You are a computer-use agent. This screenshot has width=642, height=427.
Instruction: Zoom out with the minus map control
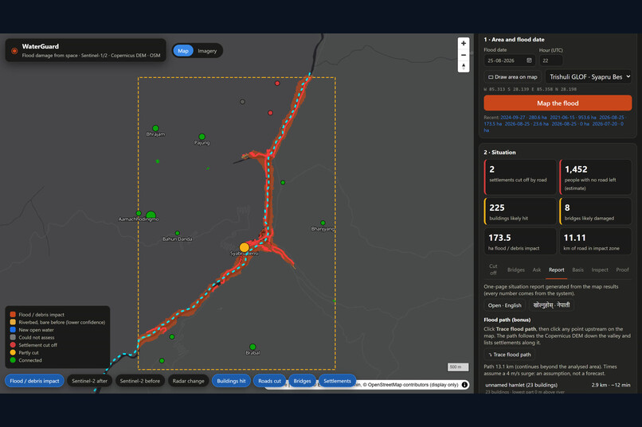point(463,55)
